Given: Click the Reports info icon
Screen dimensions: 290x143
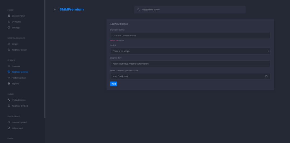Looking at the screenshot, I should click(9, 84).
